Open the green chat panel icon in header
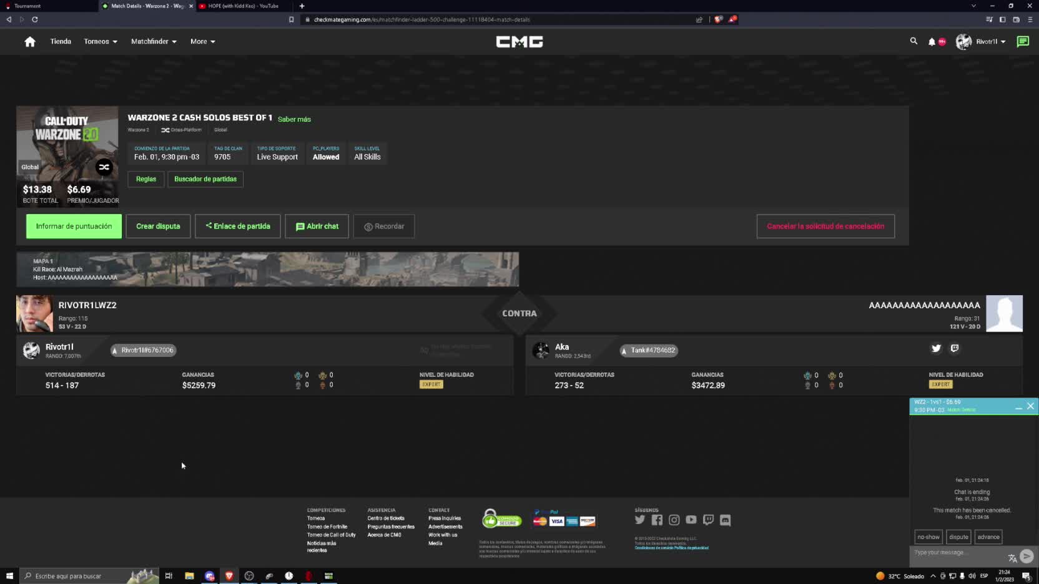 (x=1023, y=42)
